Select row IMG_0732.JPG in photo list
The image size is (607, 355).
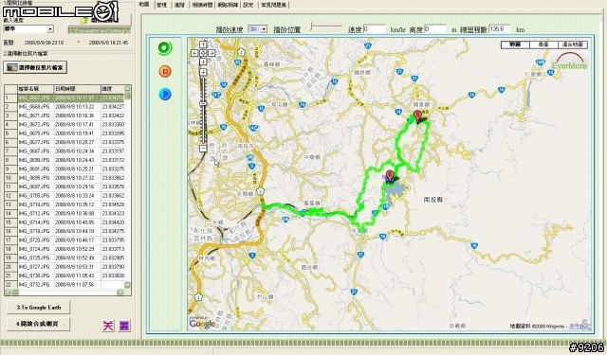coord(64,284)
